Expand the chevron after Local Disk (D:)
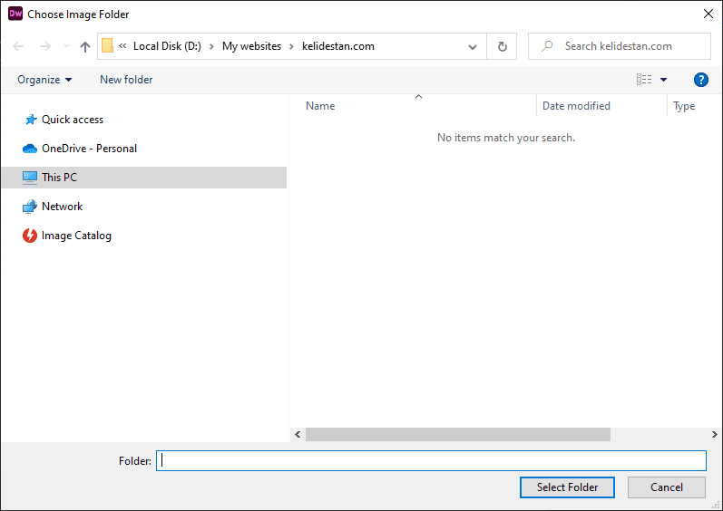Image resolution: width=723 pixels, height=511 pixels. click(211, 46)
